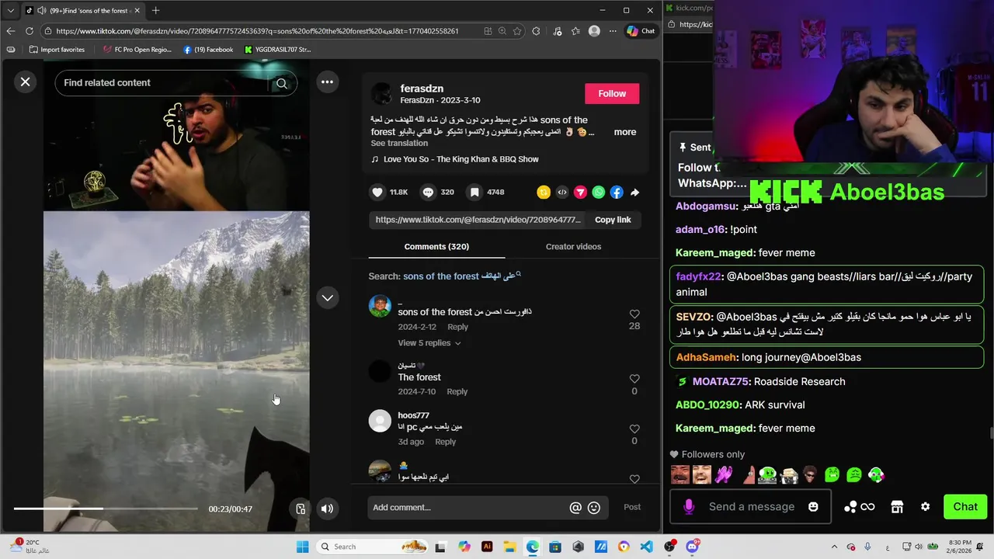Open YGGDRASIL707 Str bookmark
The width and height of the screenshot is (994, 559).
tap(277, 50)
